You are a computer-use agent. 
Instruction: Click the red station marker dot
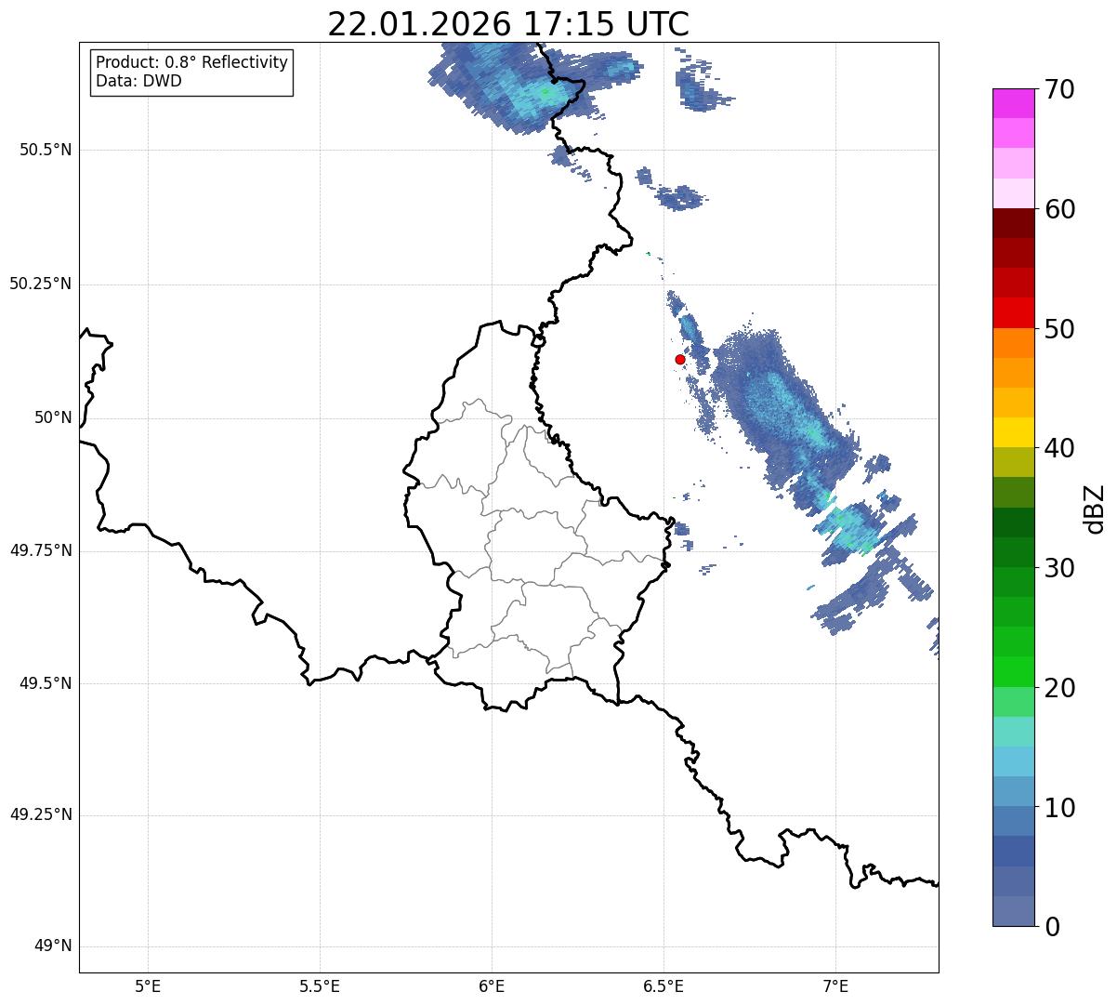680,359
